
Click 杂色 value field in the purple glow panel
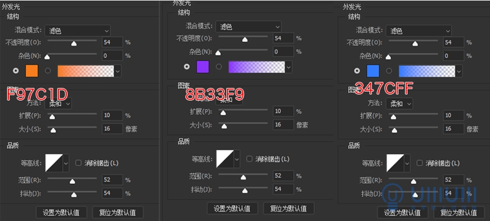point(283,51)
